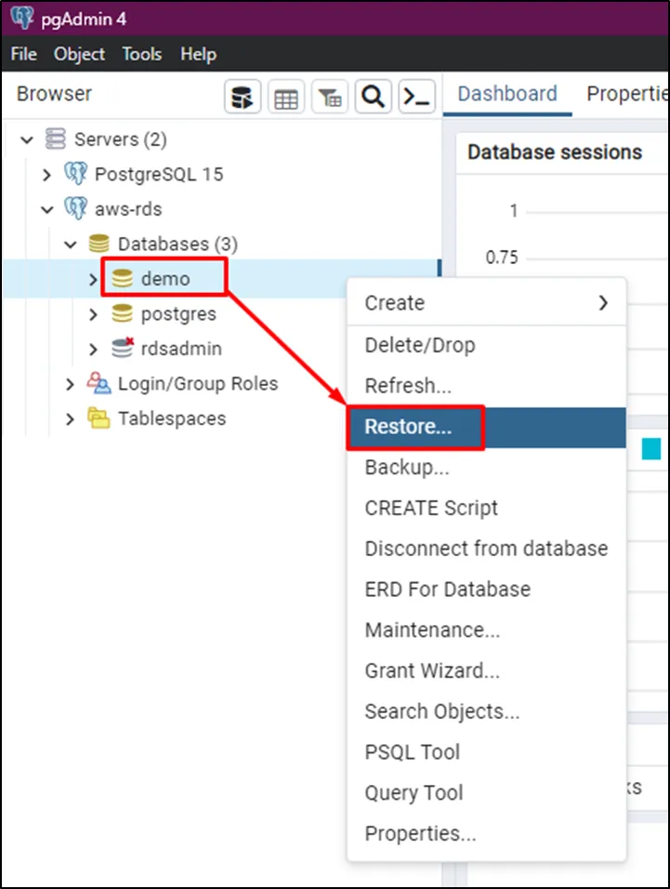The width and height of the screenshot is (670, 889).
Task: Collapse the Servers tree node
Action: [x=28, y=139]
